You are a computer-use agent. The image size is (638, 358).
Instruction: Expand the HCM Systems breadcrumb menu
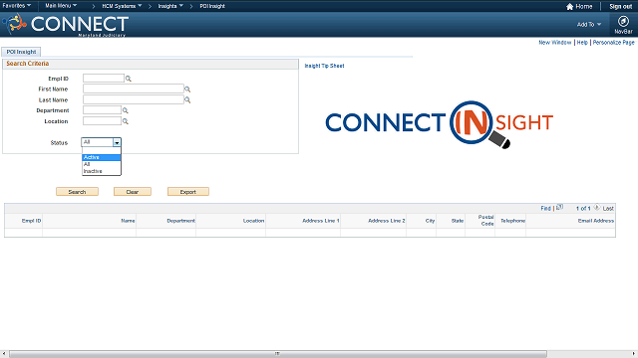pos(122,6)
